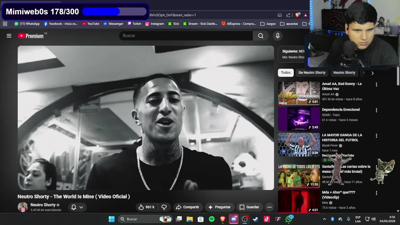Viewport: 400px width, 225px height.
Task: Click the Compartir share button
Action: (187, 207)
